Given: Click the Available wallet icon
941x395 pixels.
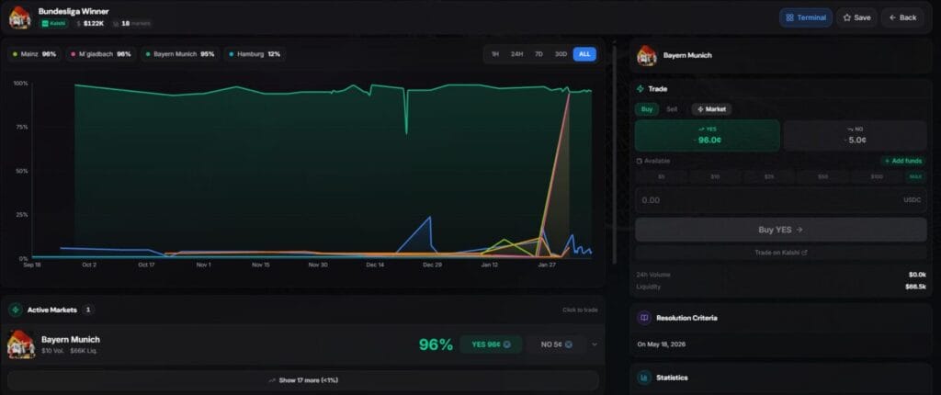Looking at the screenshot, I should (x=640, y=161).
